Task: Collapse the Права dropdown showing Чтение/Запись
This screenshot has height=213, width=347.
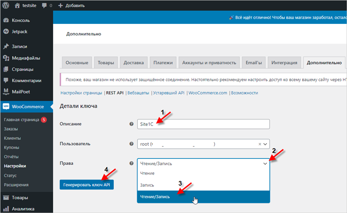Action: (265, 164)
